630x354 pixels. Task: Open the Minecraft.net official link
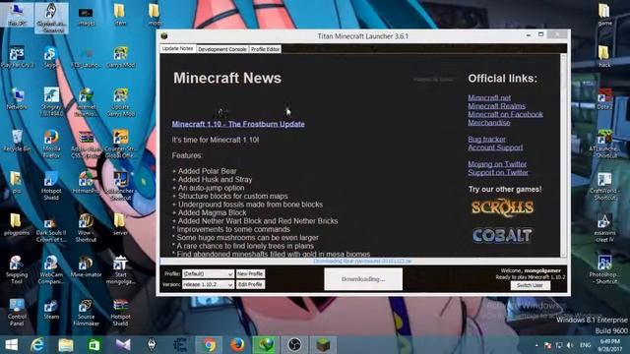[x=489, y=97]
